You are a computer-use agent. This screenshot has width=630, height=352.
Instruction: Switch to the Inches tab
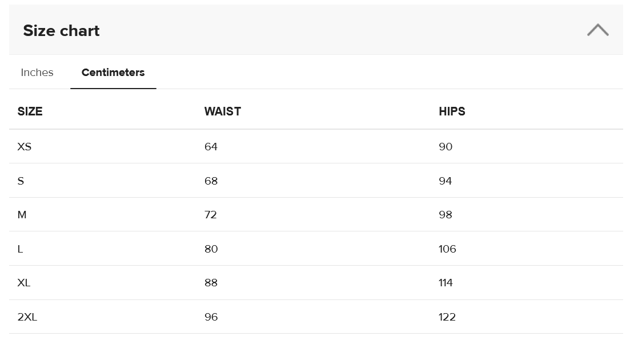[x=37, y=73]
